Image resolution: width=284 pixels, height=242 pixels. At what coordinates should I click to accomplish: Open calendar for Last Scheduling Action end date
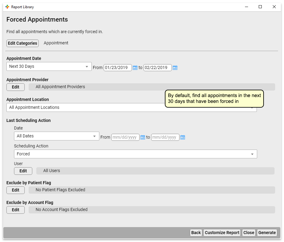click(x=183, y=137)
